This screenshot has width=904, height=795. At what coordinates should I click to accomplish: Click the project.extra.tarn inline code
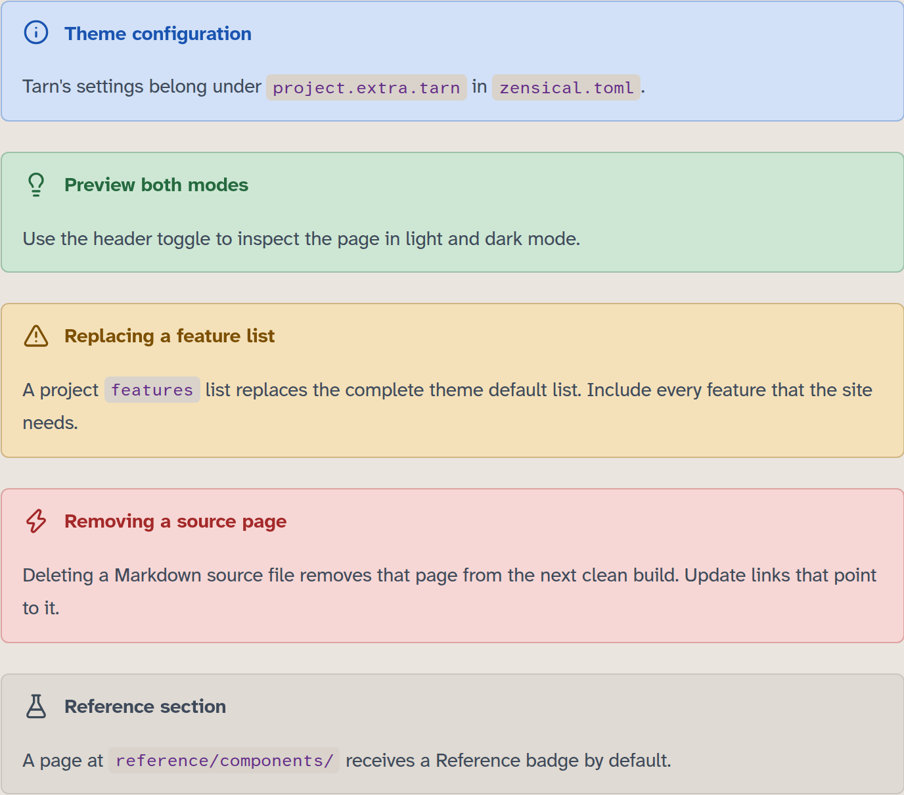click(367, 87)
